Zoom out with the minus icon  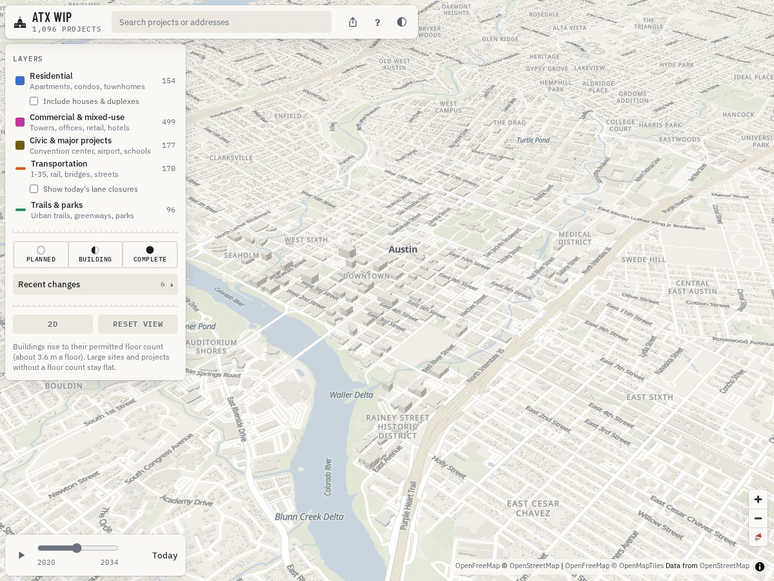(758, 518)
